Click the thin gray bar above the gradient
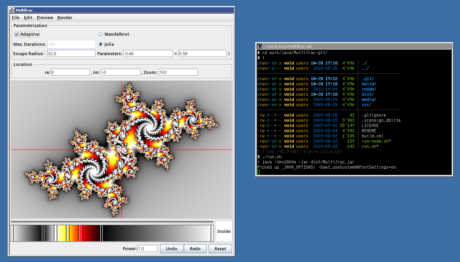460x262 pixels. (x=112, y=221)
